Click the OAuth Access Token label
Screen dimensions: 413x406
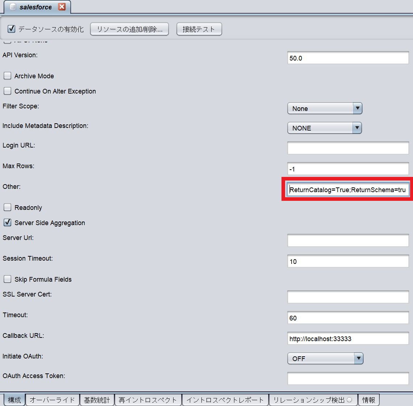[34, 376]
